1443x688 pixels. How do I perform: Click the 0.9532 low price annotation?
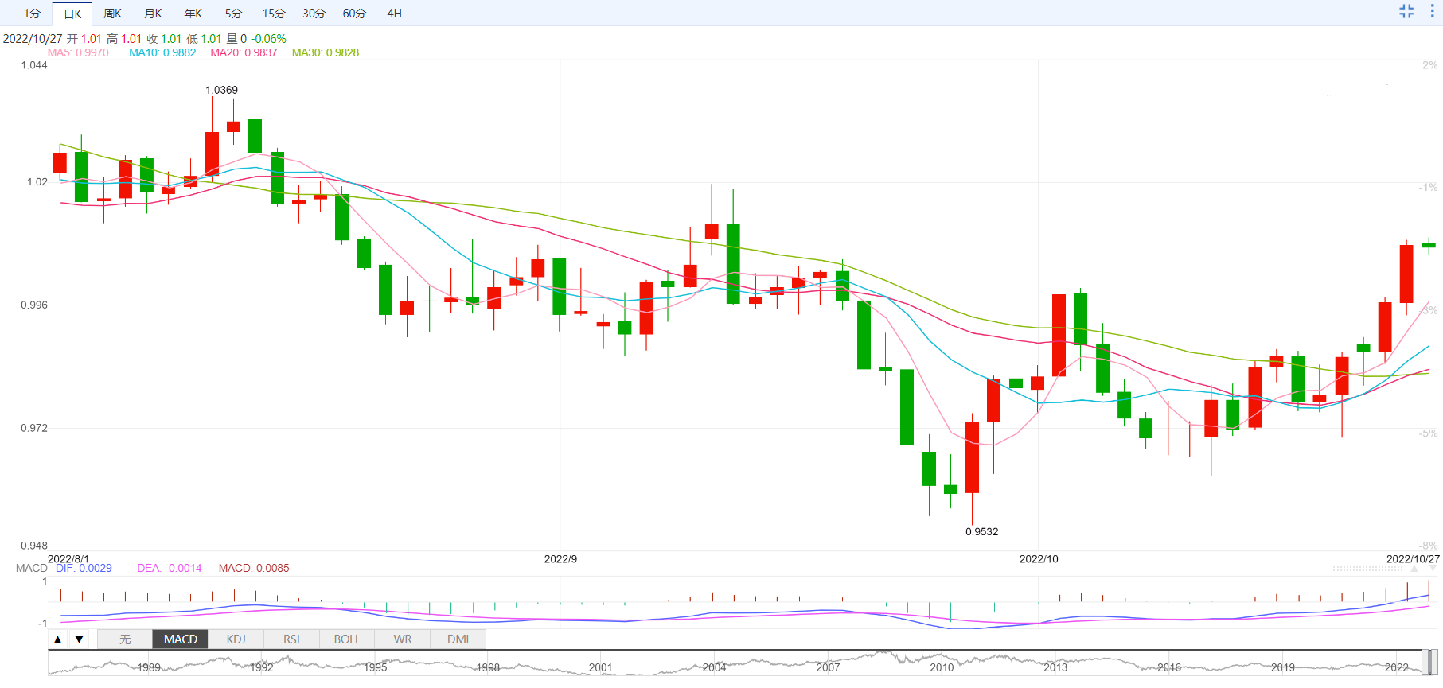coord(982,531)
